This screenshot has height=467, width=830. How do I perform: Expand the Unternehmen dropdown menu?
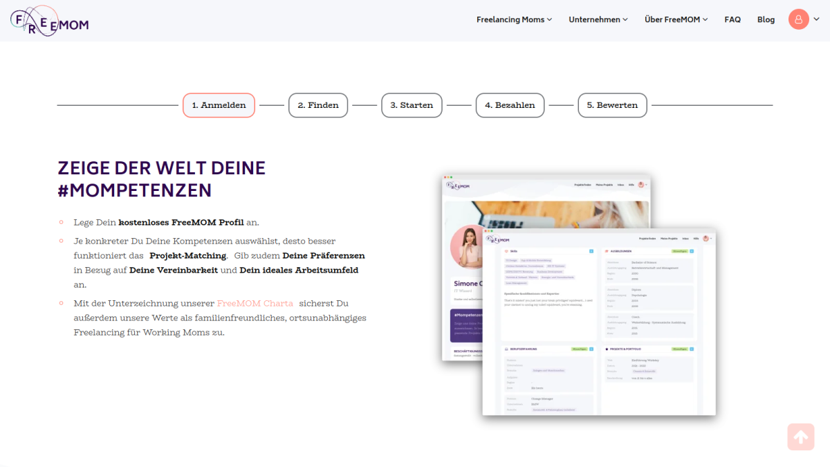[x=598, y=19]
